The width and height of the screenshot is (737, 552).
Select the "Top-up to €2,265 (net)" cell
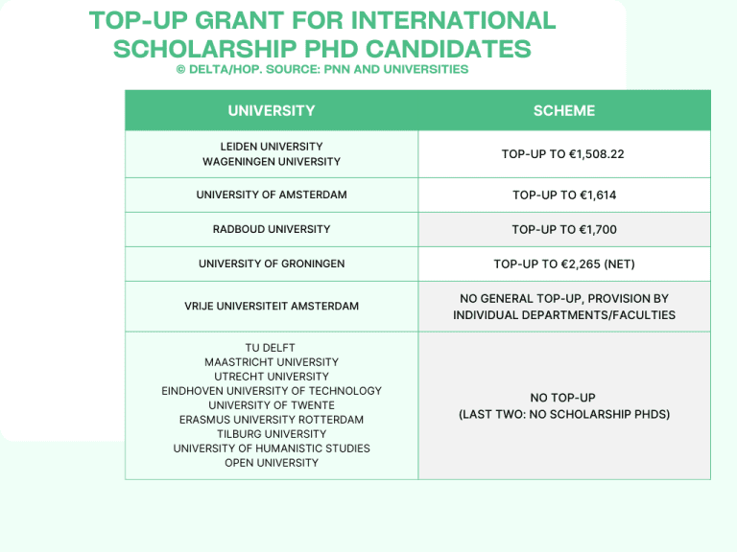click(564, 264)
